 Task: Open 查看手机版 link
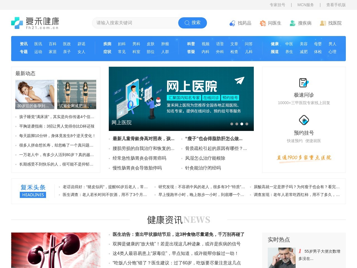click(x=336, y=5)
